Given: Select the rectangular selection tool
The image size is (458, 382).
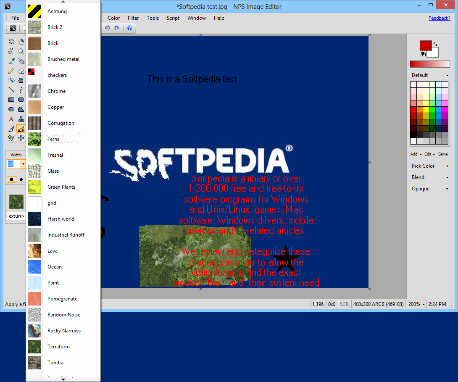Looking at the screenshot, I should pyautogui.click(x=11, y=42).
